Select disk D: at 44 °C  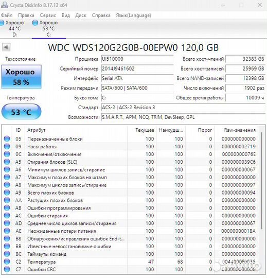13,28
